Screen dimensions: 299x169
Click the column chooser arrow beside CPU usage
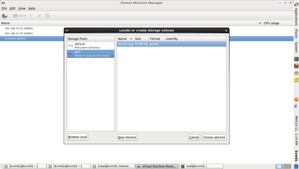pos(260,23)
